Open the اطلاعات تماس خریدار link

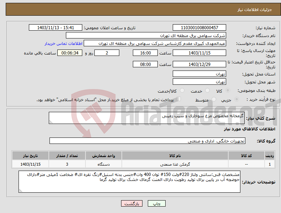pyautogui.click(x=63, y=43)
